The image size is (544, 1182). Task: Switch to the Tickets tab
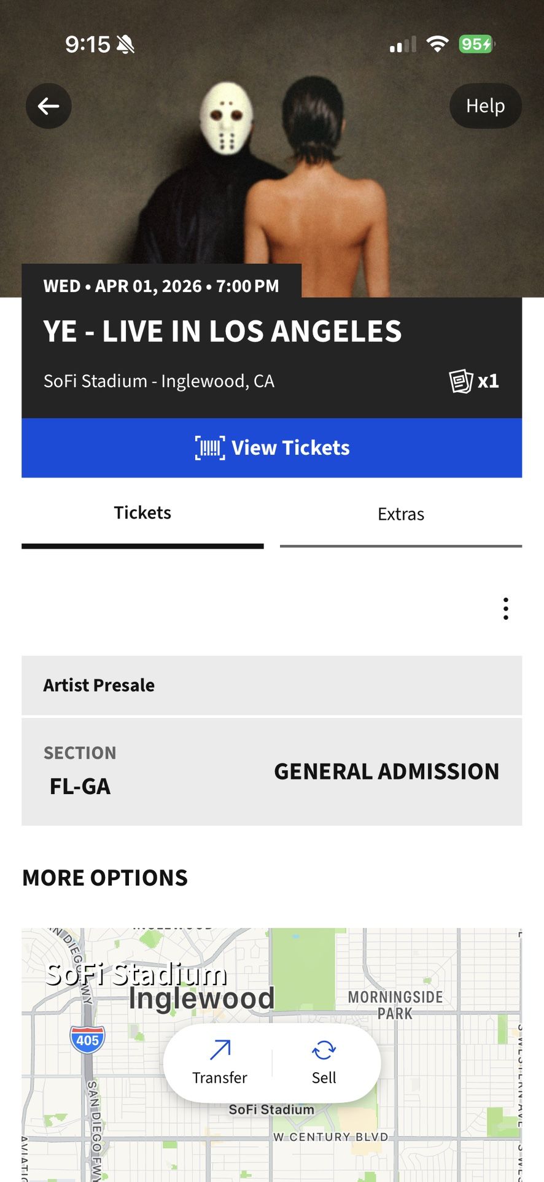pyautogui.click(x=142, y=513)
